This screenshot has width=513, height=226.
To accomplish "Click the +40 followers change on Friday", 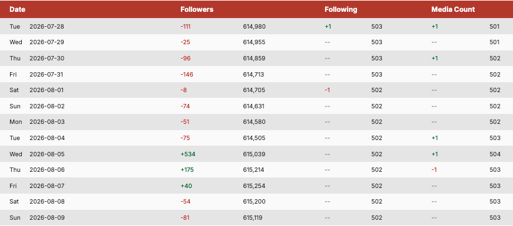I will (186, 186).
